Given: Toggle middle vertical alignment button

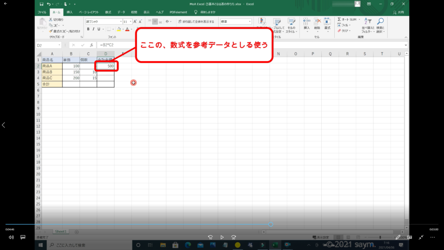Looking at the screenshot, I should click(x=155, y=21).
